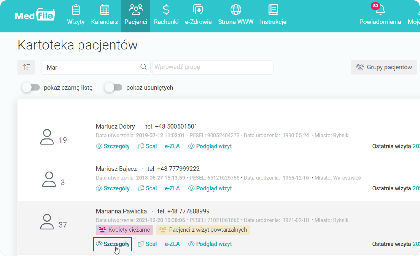The height and width of the screenshot is (256, 420).
Task: Click the patient search field containing Mar
Action: (x=96, y=67)
